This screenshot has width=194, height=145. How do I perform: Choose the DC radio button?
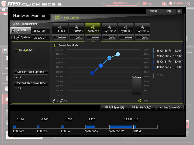tap(27, 51)
